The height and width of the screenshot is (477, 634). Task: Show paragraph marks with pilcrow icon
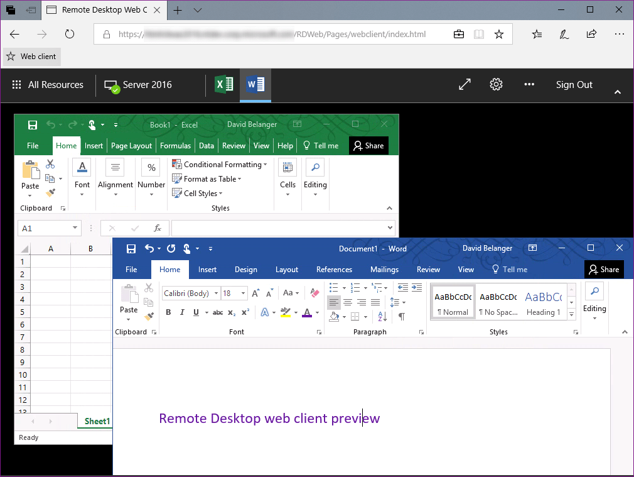pyautogui.click(x=401, y=317)
